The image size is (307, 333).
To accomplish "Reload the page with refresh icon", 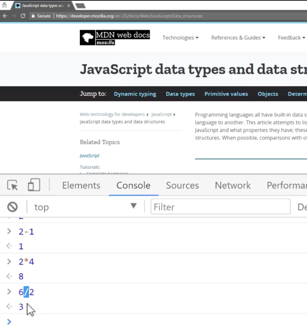I will (23, 16).
